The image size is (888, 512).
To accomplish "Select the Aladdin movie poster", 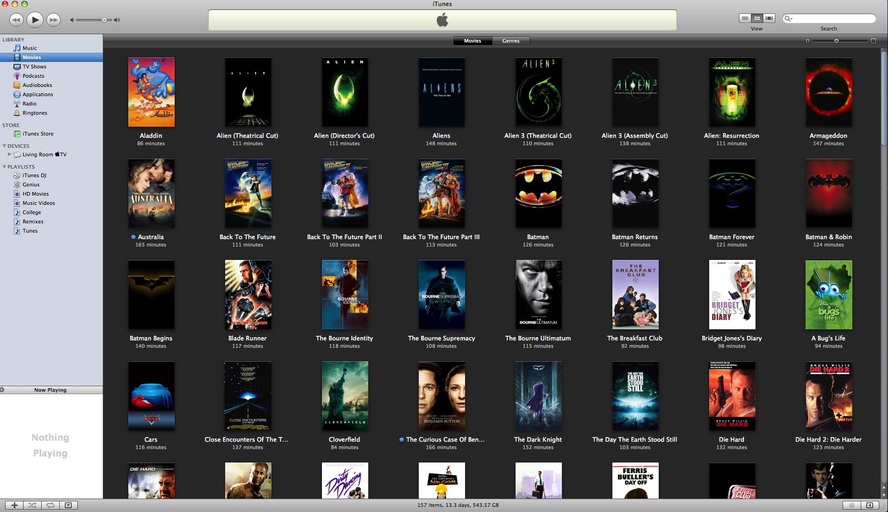I will (151, 92).
